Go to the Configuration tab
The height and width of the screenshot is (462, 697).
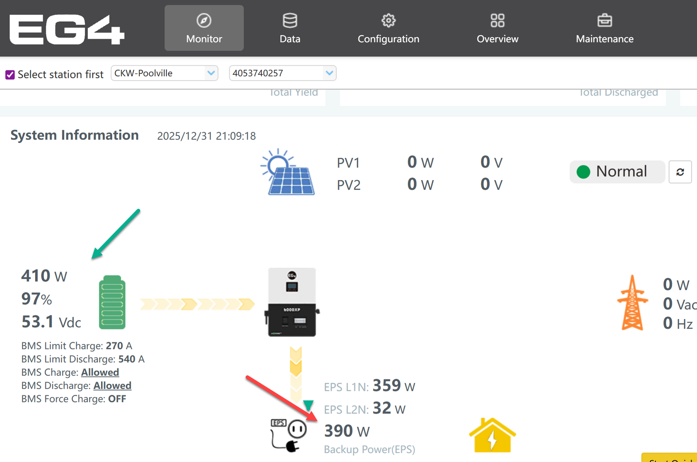[388, 28]
